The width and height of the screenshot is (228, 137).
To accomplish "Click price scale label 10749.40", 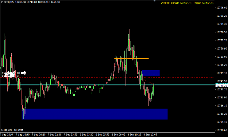I will [x=221, y=73].
